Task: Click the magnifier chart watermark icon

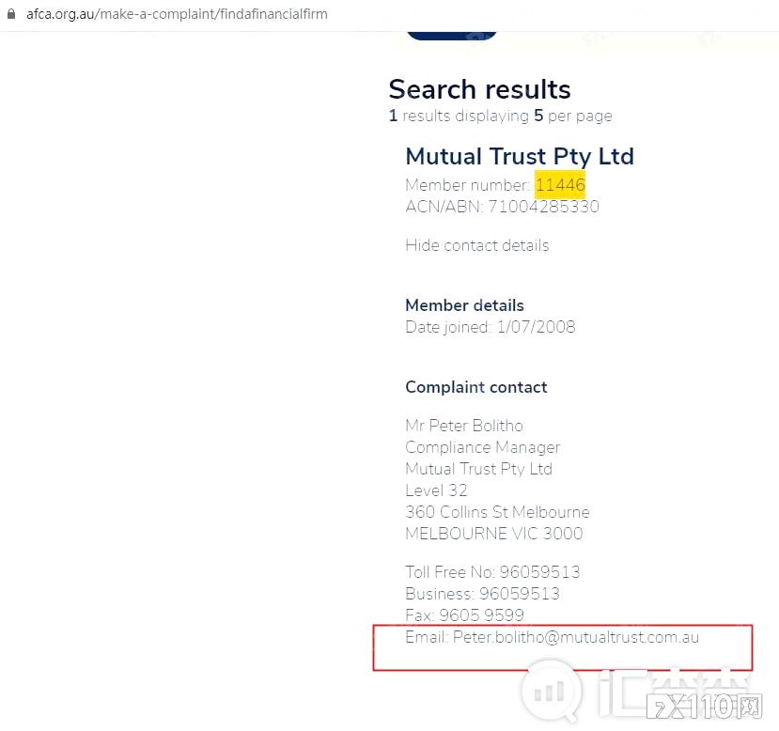Action: [551, 691]
